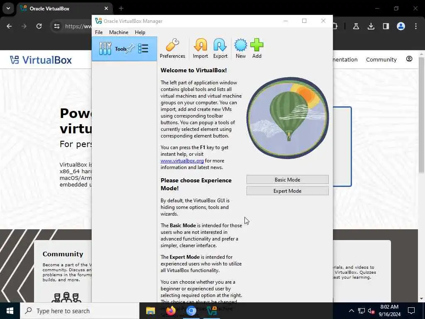This screenshot has height=319, width=425.
Task: Open the browser three-dot menu
Action: click(x=416, y=26)
